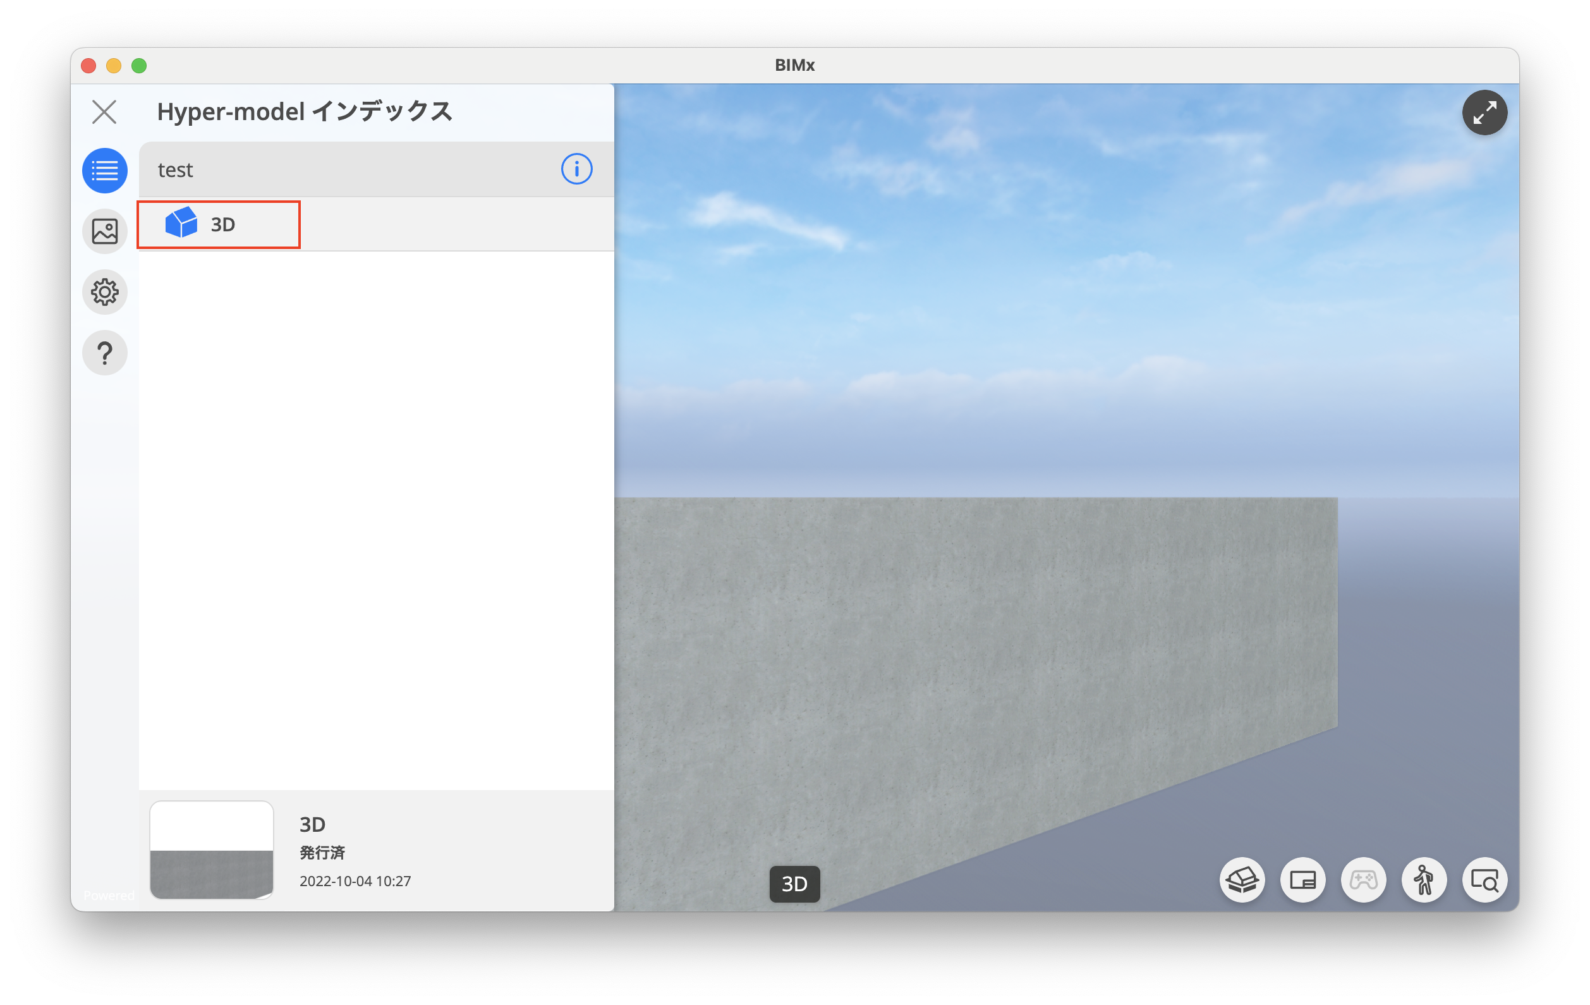Viewport: 1590px width, 1005px height.
Task: Select the 3D preview thumbnail
Action: point(211,849)
